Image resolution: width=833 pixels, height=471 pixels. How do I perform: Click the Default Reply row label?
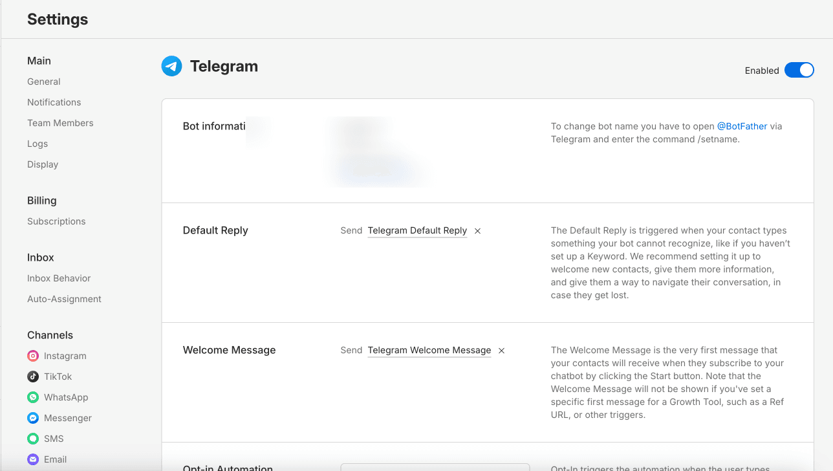tap(215, 230)
